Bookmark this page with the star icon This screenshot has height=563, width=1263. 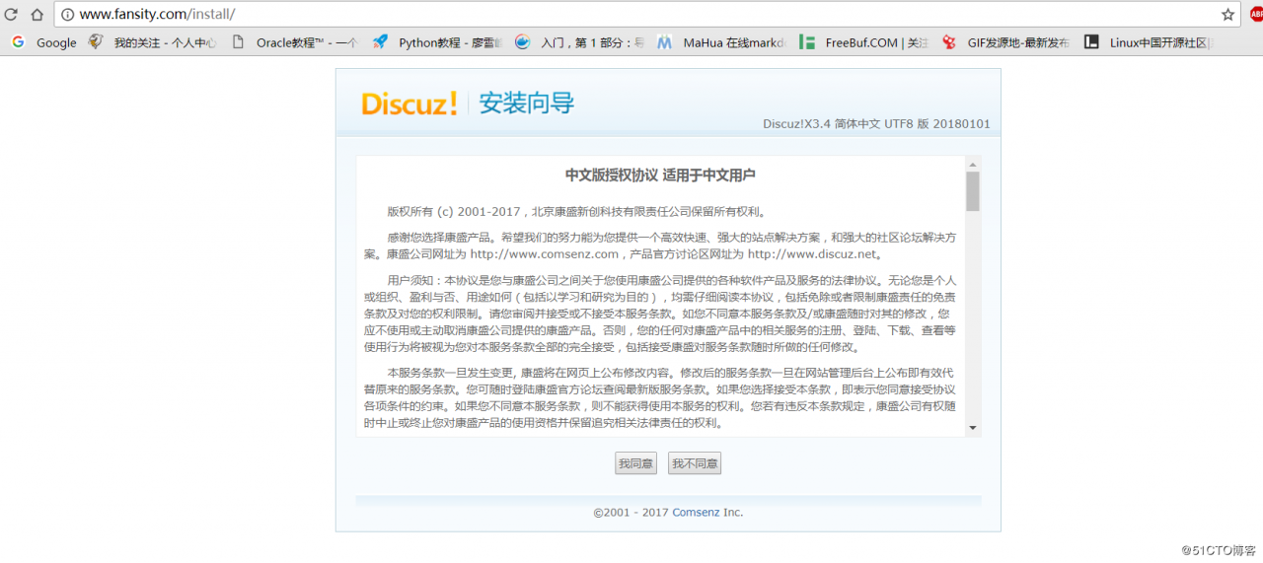[1227, 14]
